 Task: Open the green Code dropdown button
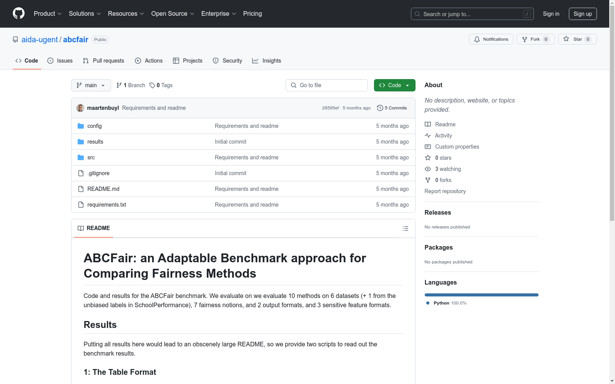[x=394, y=85]
